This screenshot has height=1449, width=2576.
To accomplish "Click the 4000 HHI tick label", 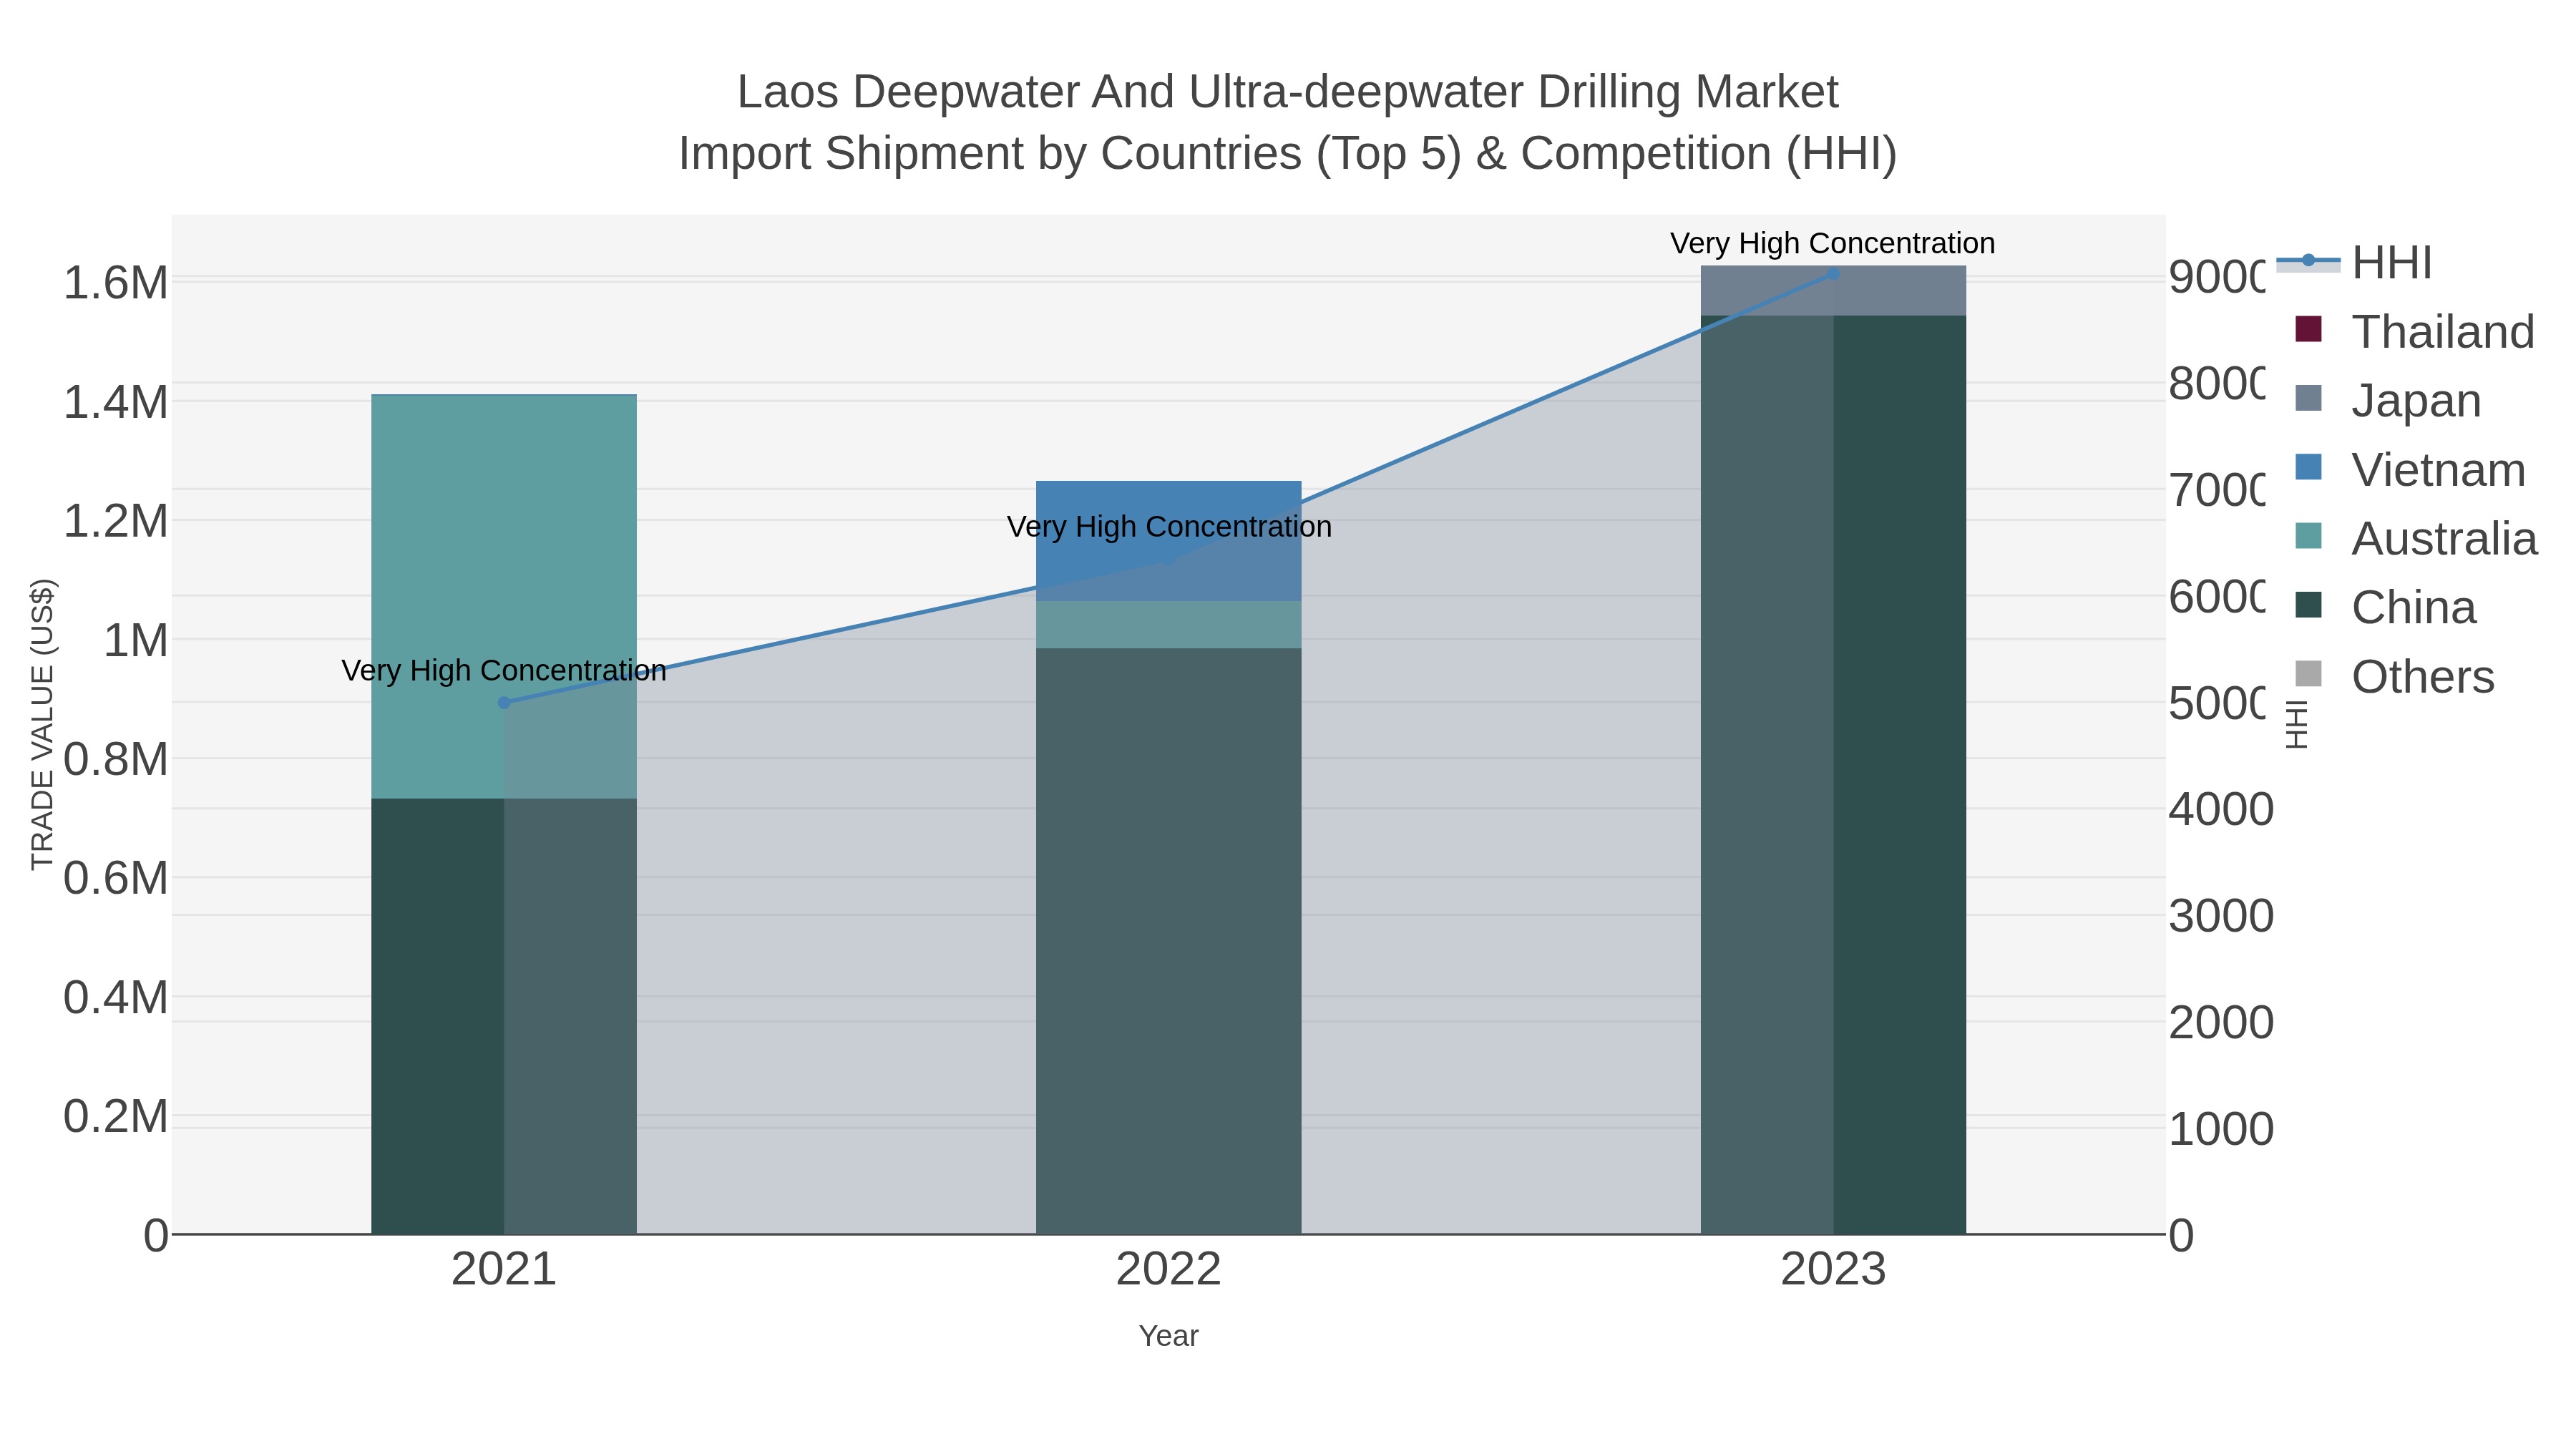I will 2221,809.
